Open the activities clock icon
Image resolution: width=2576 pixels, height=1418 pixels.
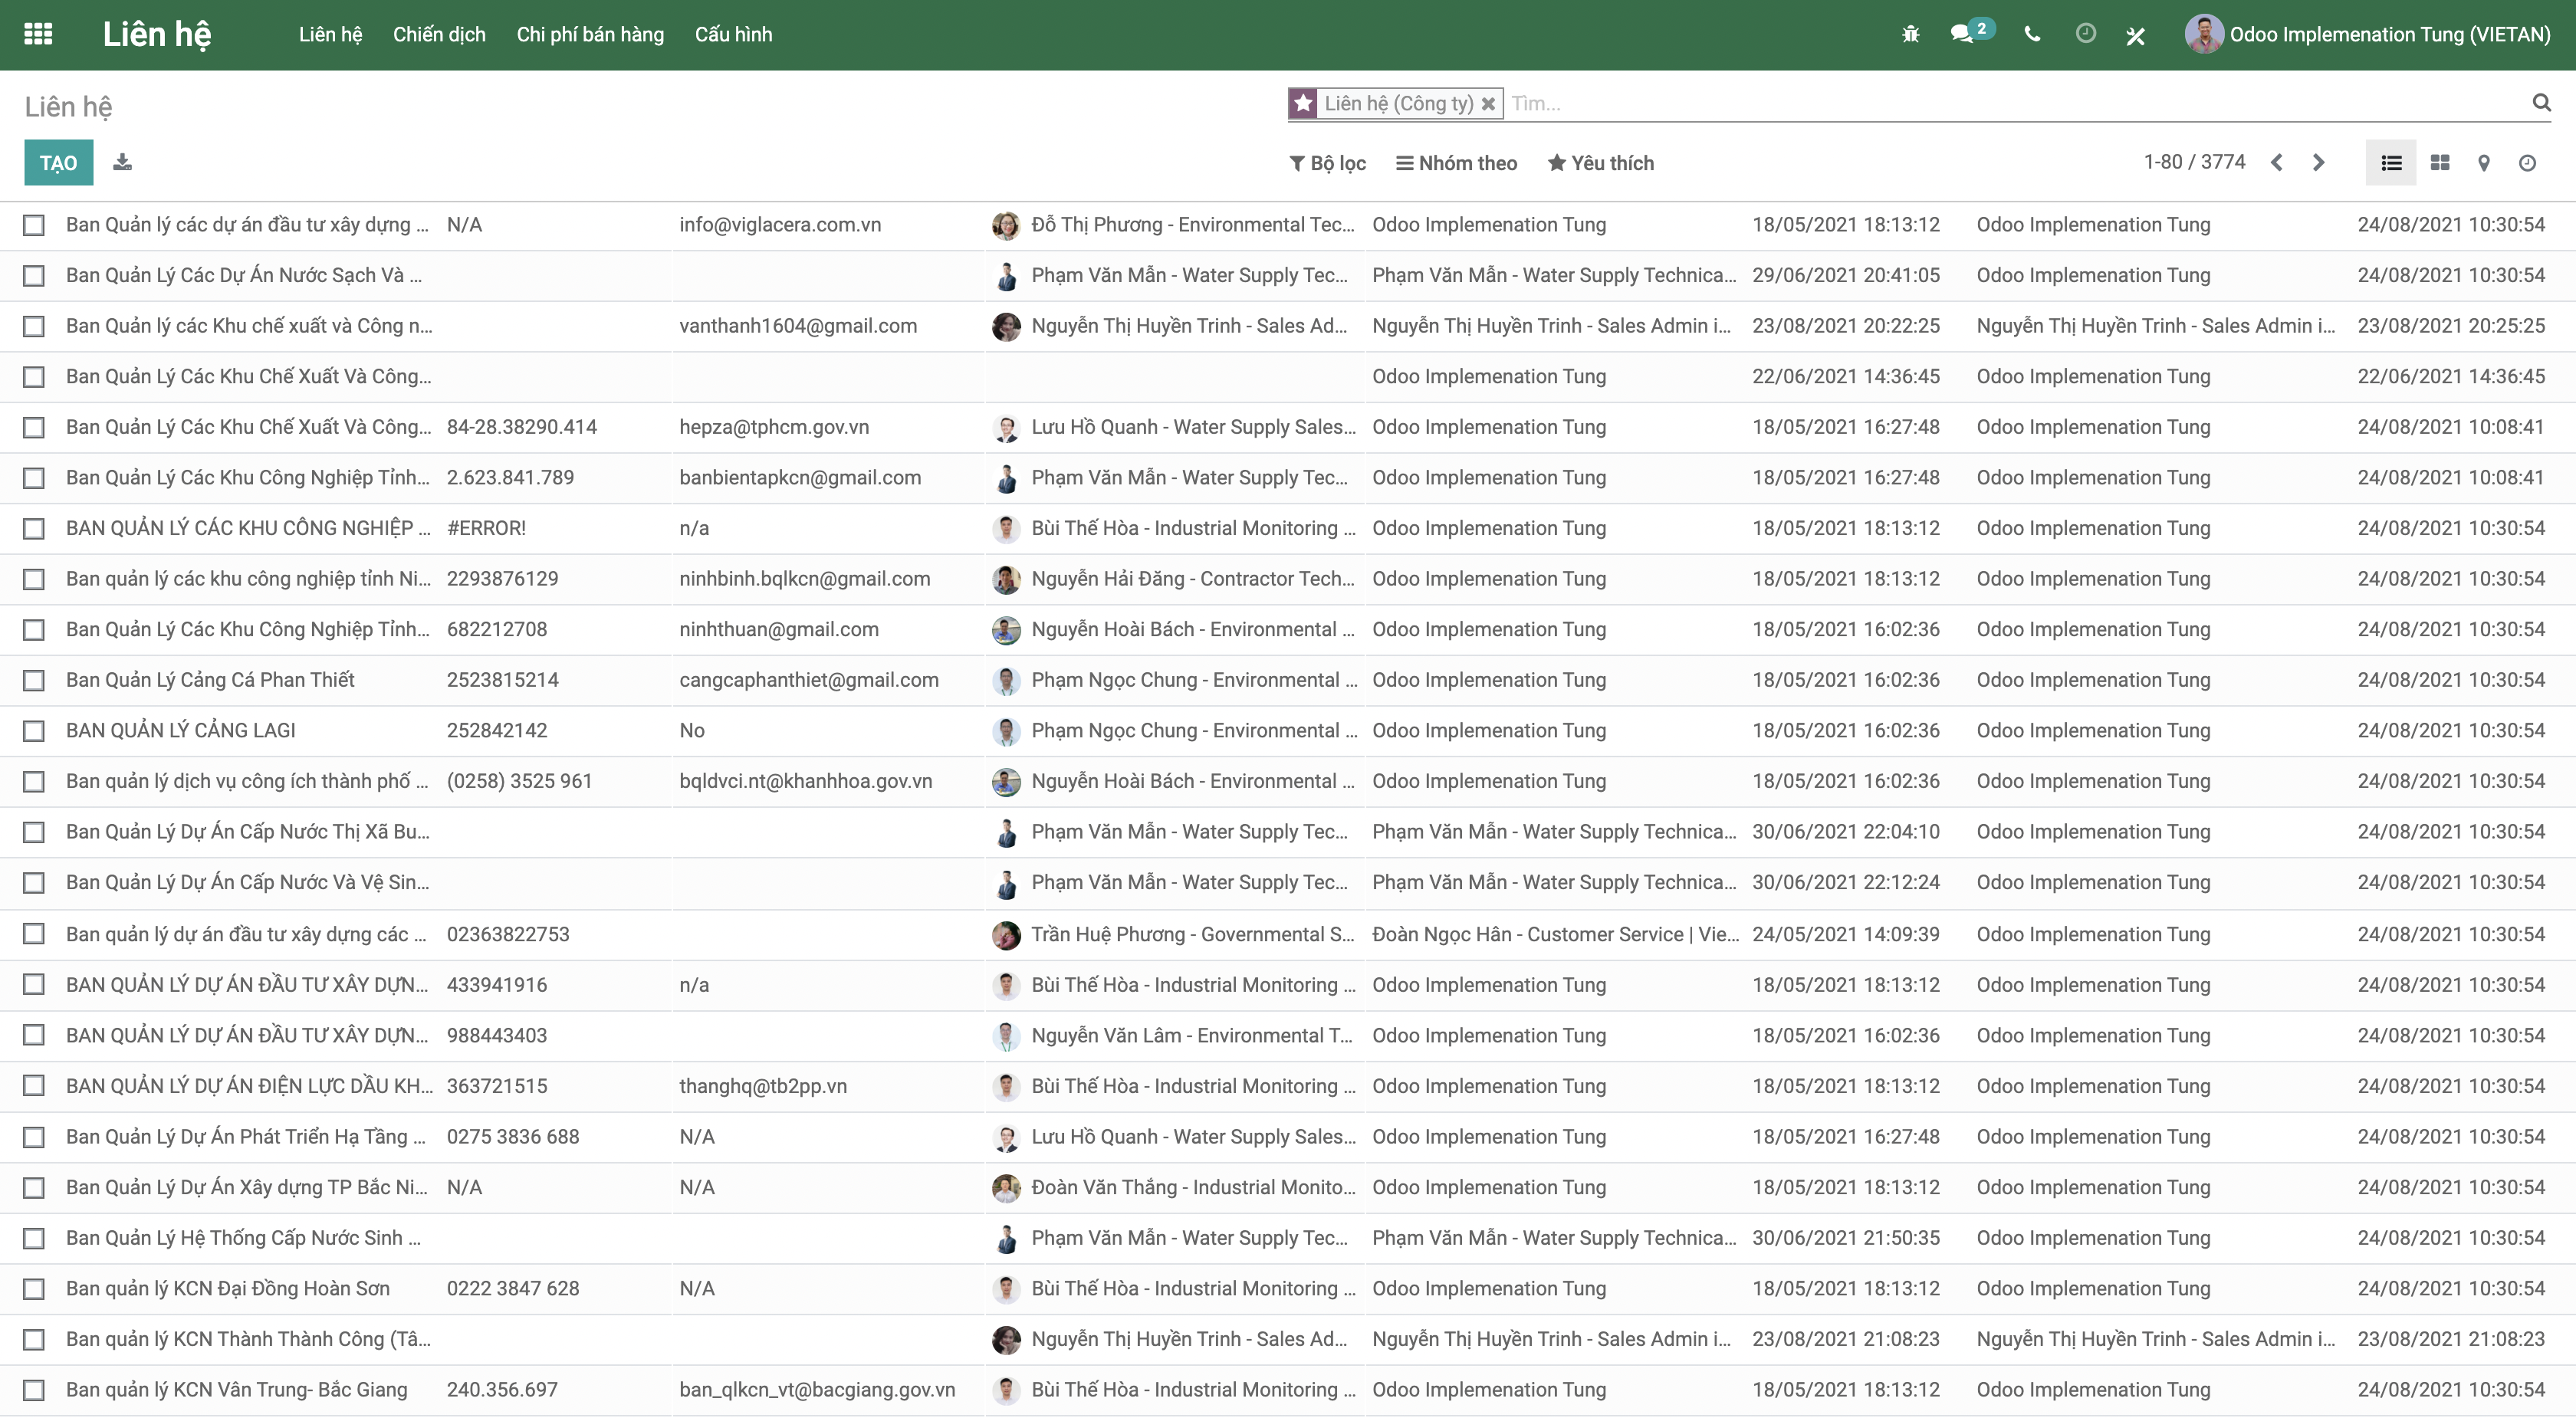pos(2085,33)
